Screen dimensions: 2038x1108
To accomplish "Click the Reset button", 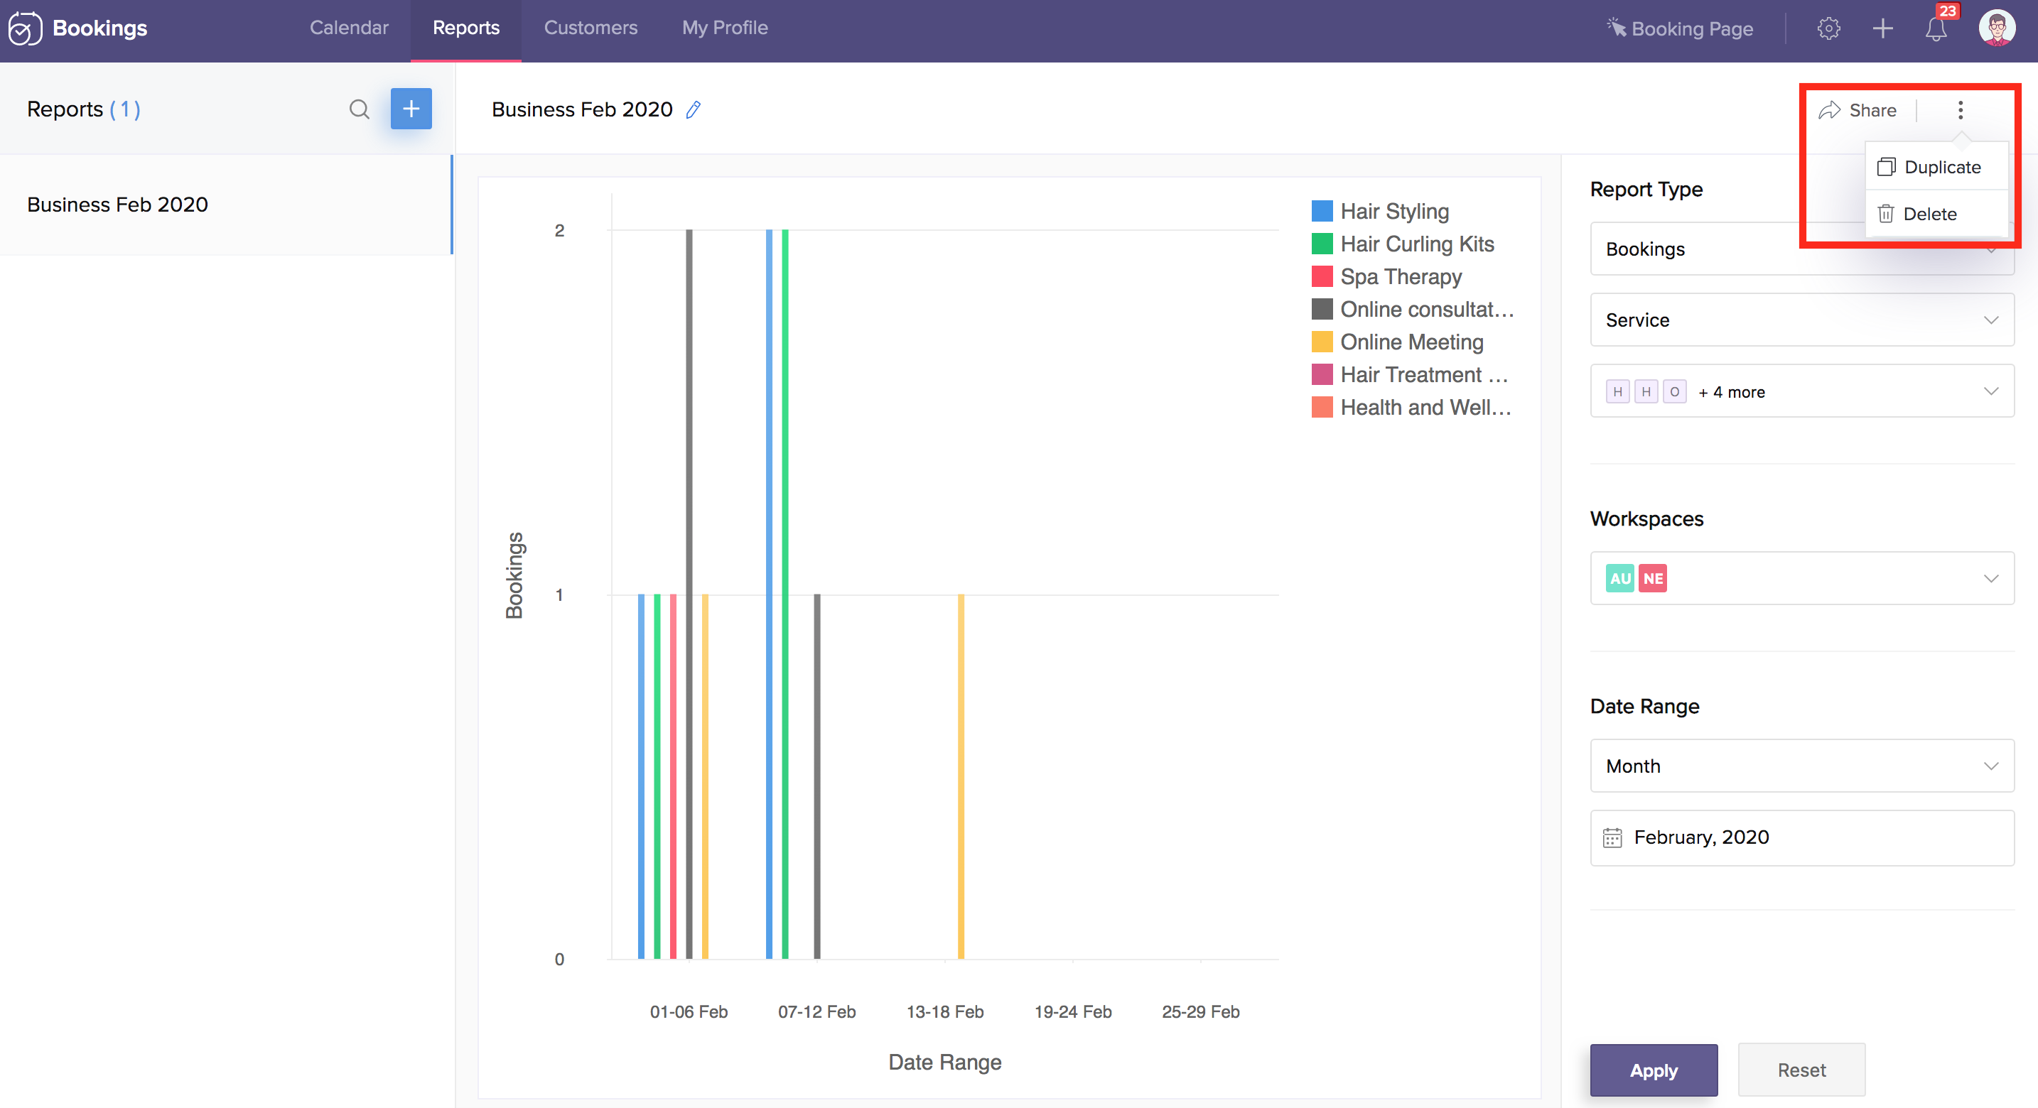I will [x=1801, y=1070].
